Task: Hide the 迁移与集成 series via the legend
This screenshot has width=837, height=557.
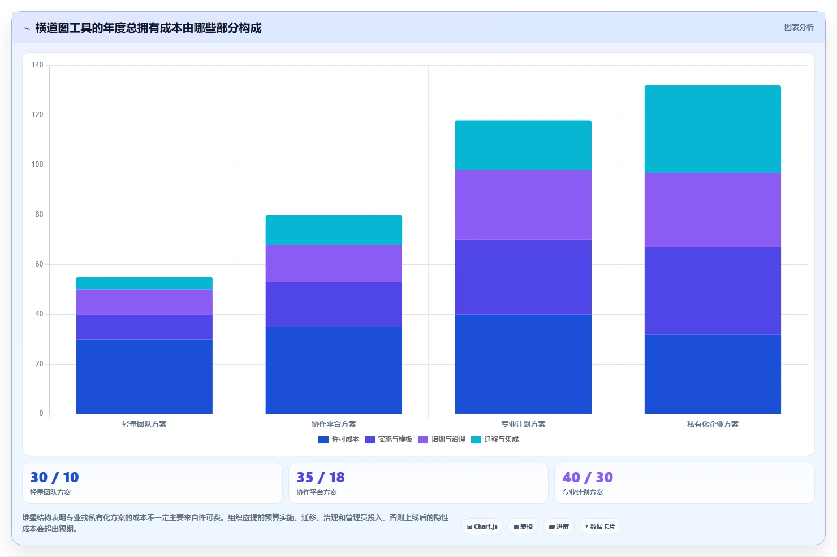Action: point(495,439)
